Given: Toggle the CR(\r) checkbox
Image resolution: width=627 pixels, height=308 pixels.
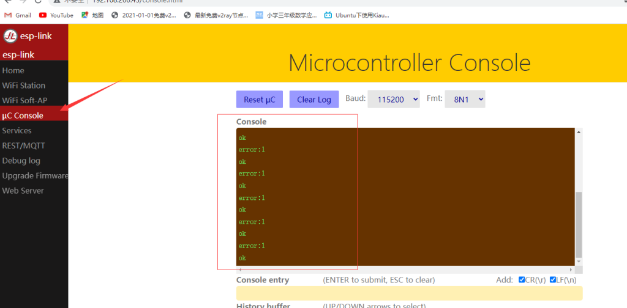Looking at the screenshot, I should pos(522,280).
